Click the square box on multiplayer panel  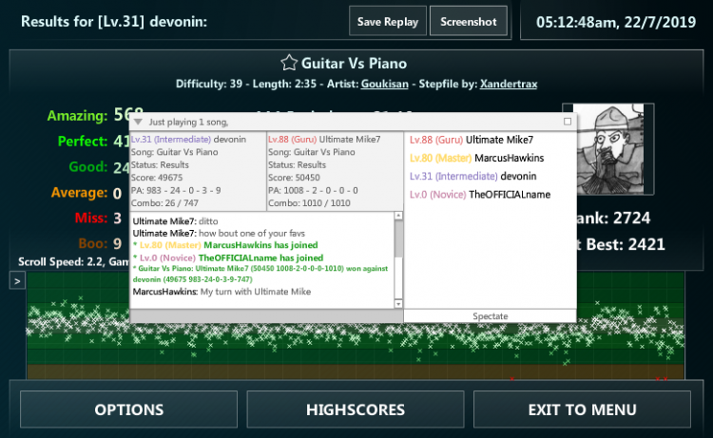click(568, 122)
